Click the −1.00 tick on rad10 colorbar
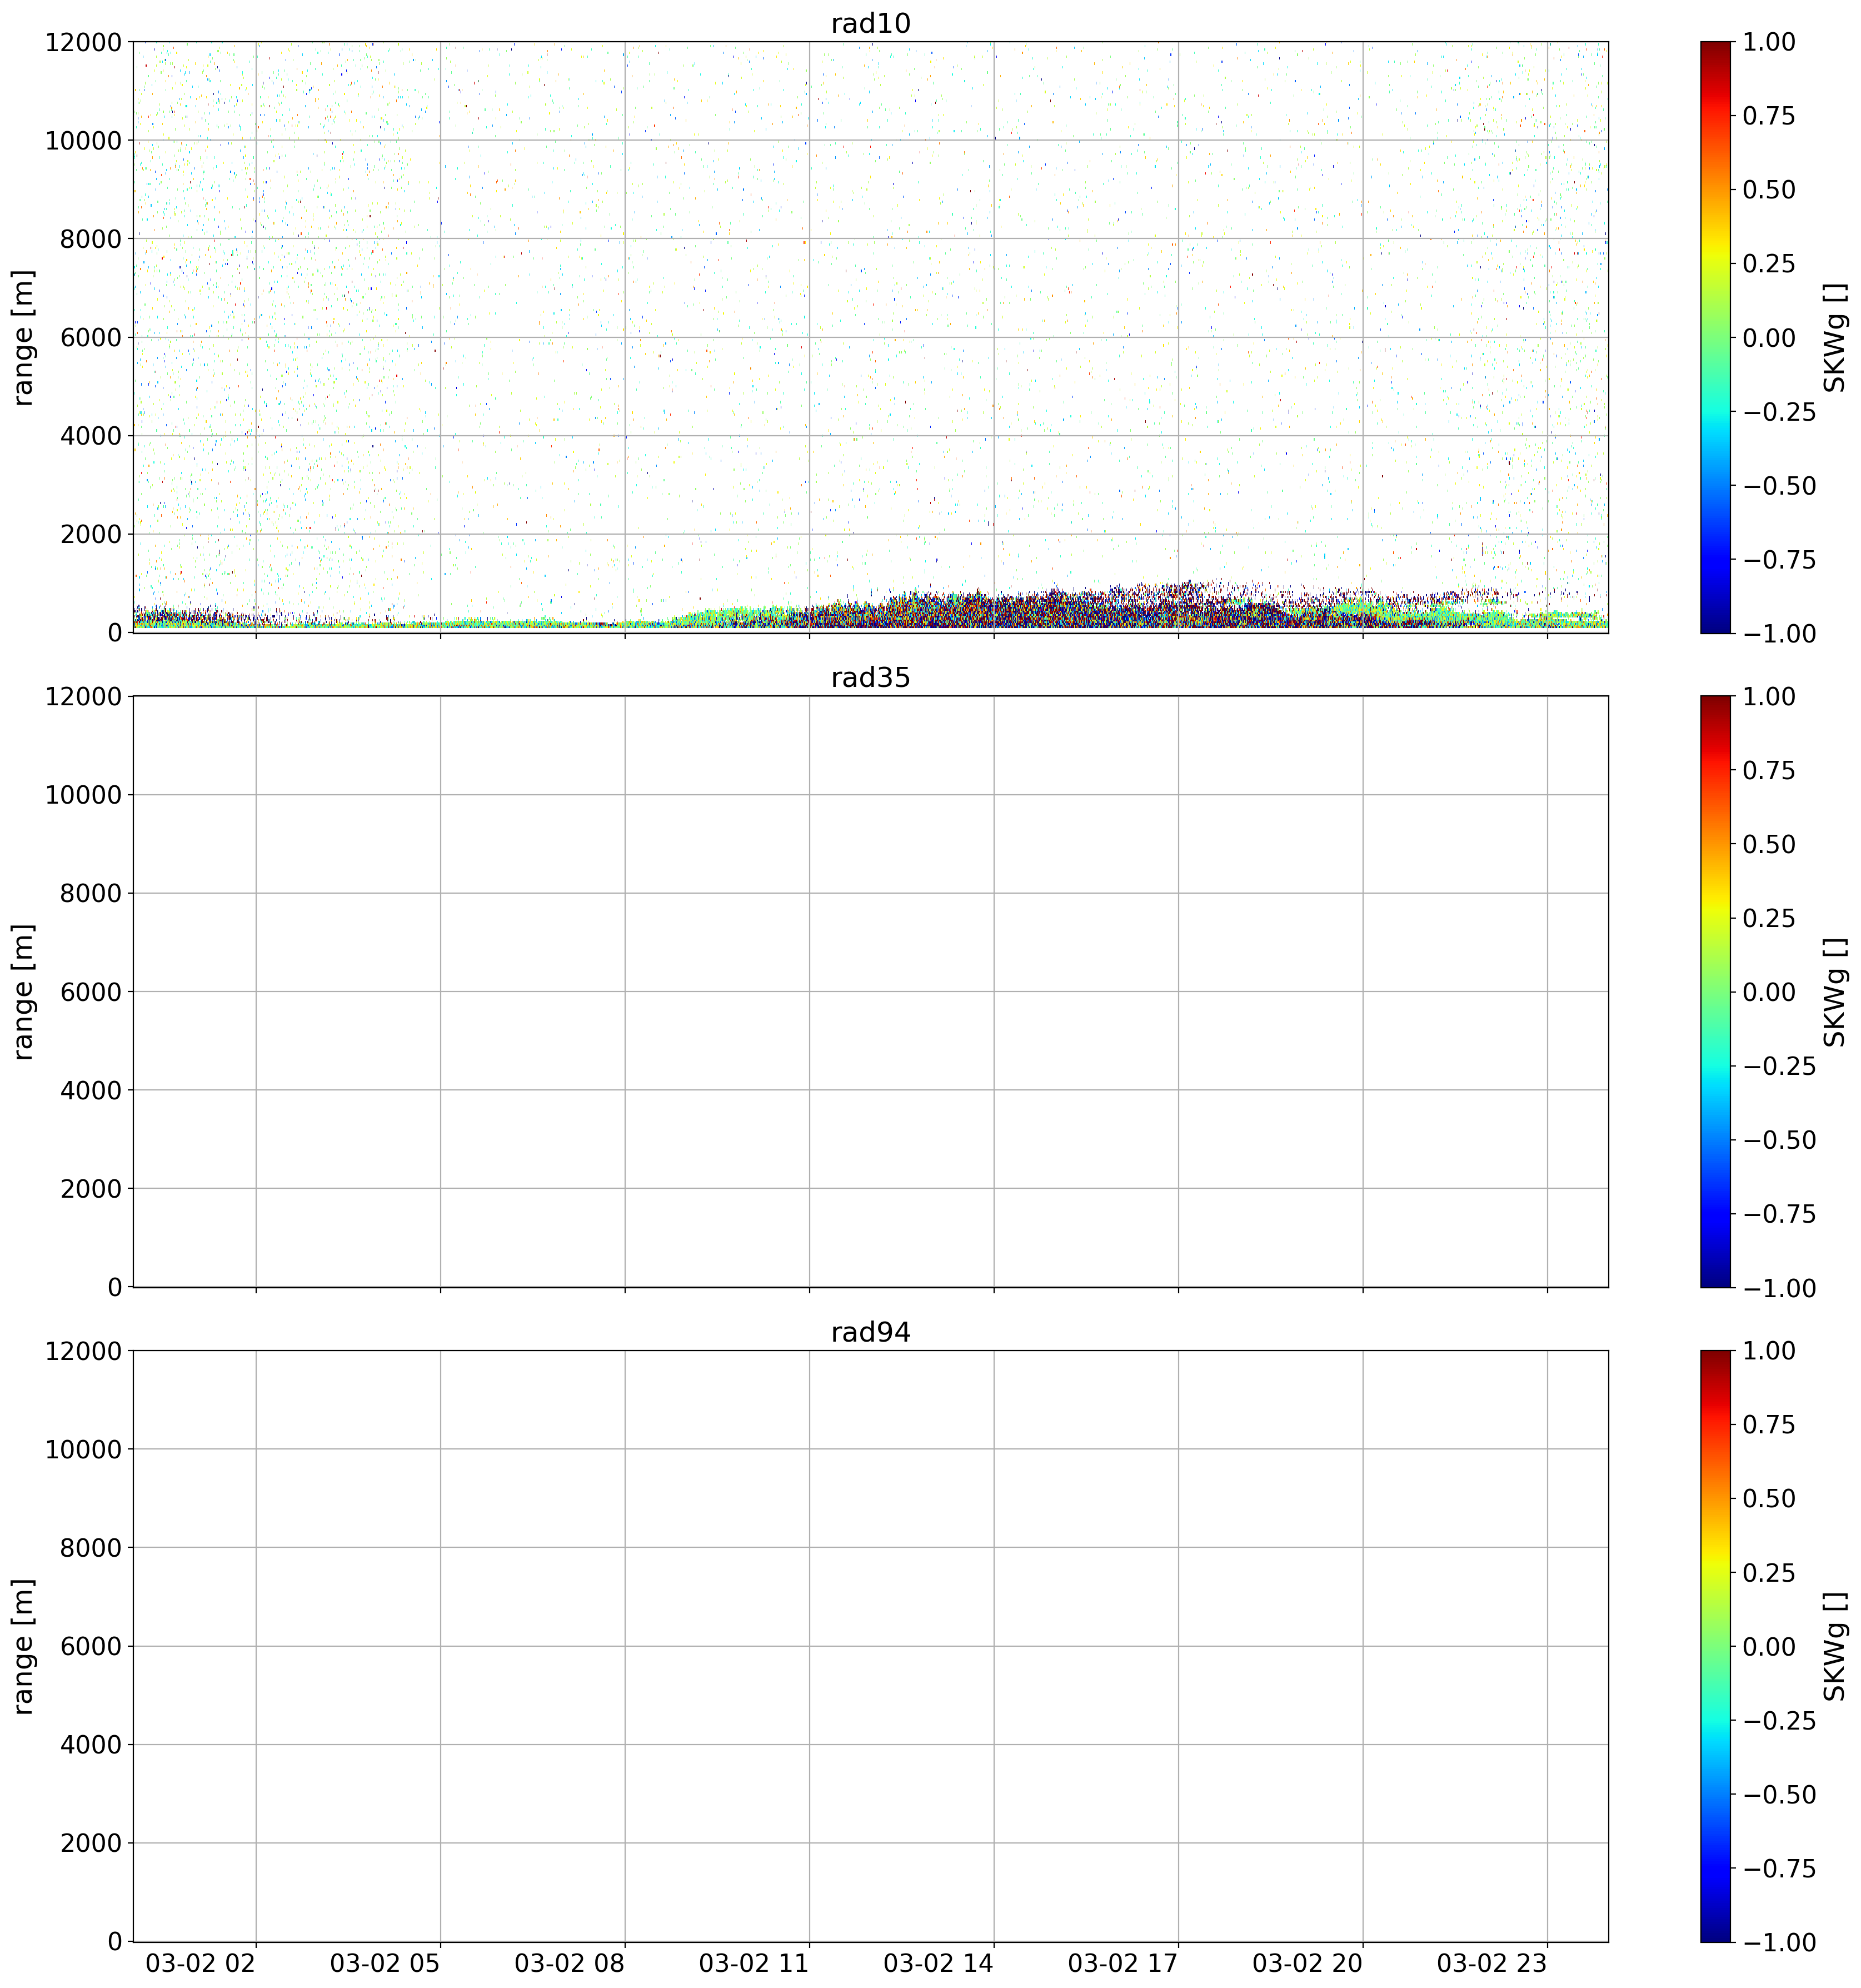Image resolution: width=1861 pixels, height=1988 pixels. (x=1779, y=633)
